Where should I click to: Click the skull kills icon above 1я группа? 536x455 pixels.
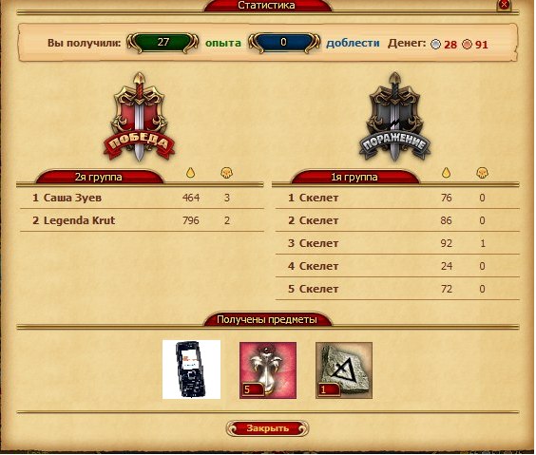482,173
